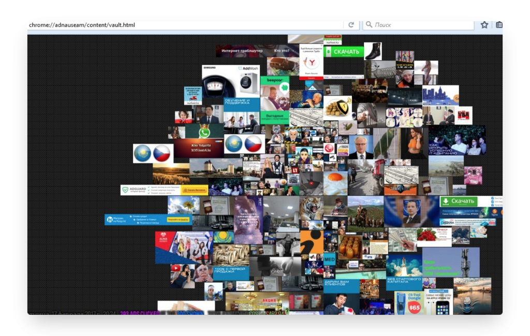Open the rocket launch ad thumbnail
Screen dimensions: 530x336
click(404, 265)
